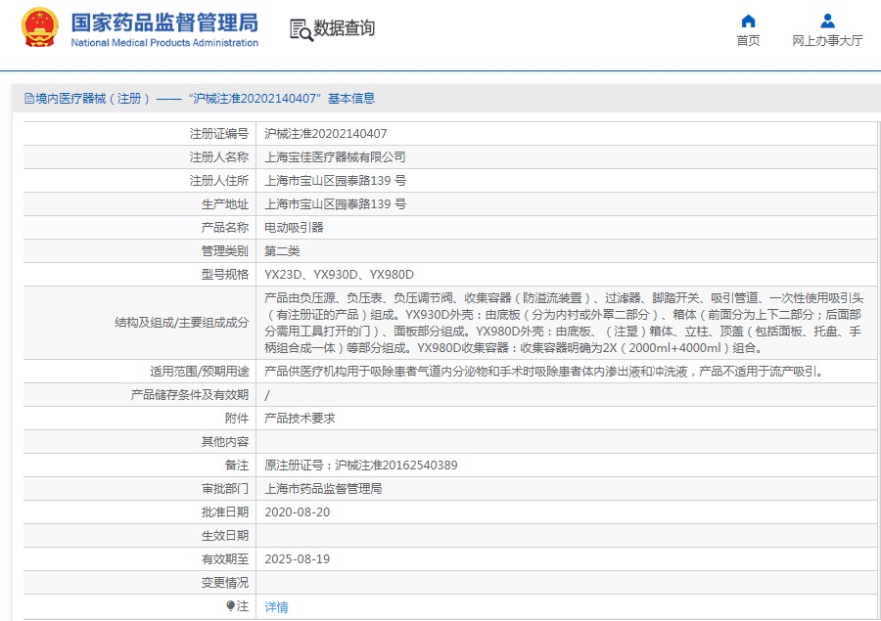Select 上海宝佳医疗器械有限公司 registrant name
The height and width of the screenshot is (621, 881).
click(x=335, y=157)
